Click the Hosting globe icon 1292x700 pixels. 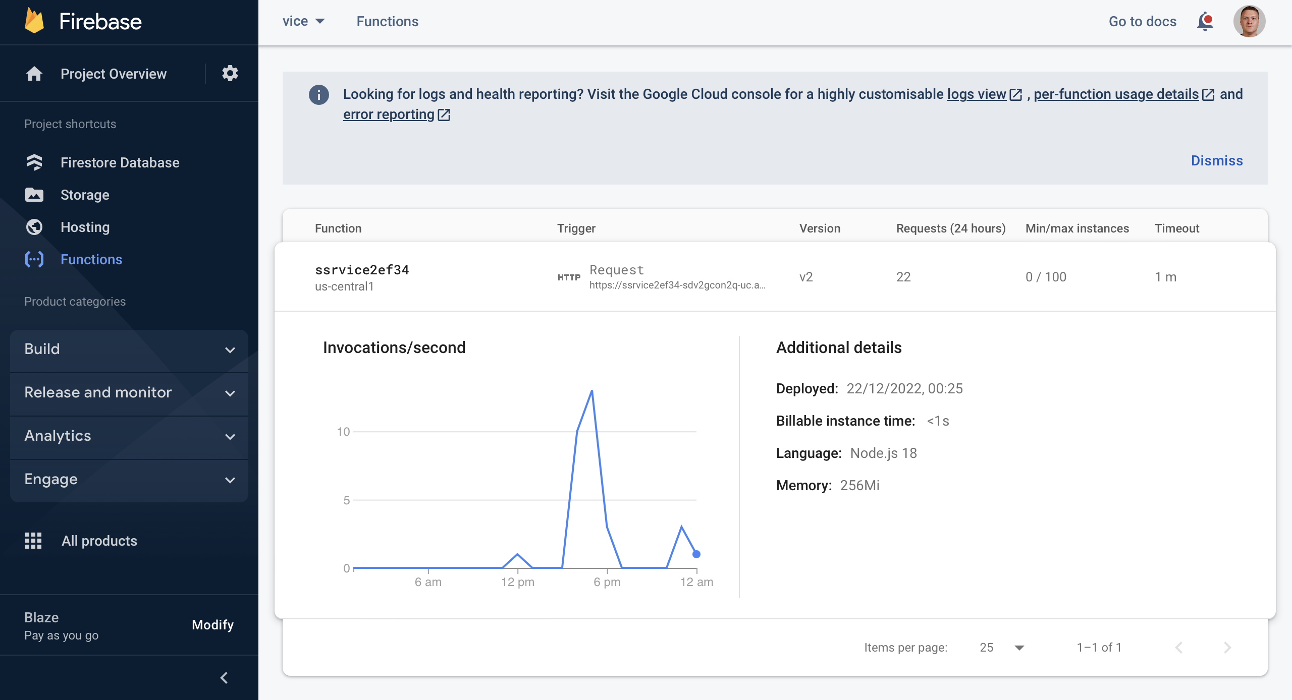click(x=34, y=227)
